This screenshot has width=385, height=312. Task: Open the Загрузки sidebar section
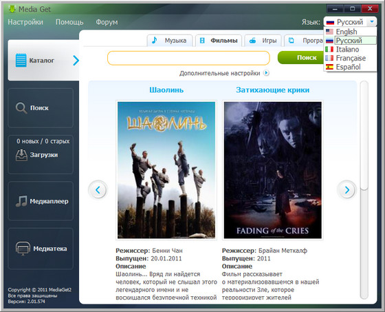41,154
